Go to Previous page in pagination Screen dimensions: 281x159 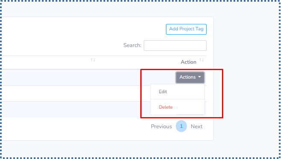pos(162,127)
